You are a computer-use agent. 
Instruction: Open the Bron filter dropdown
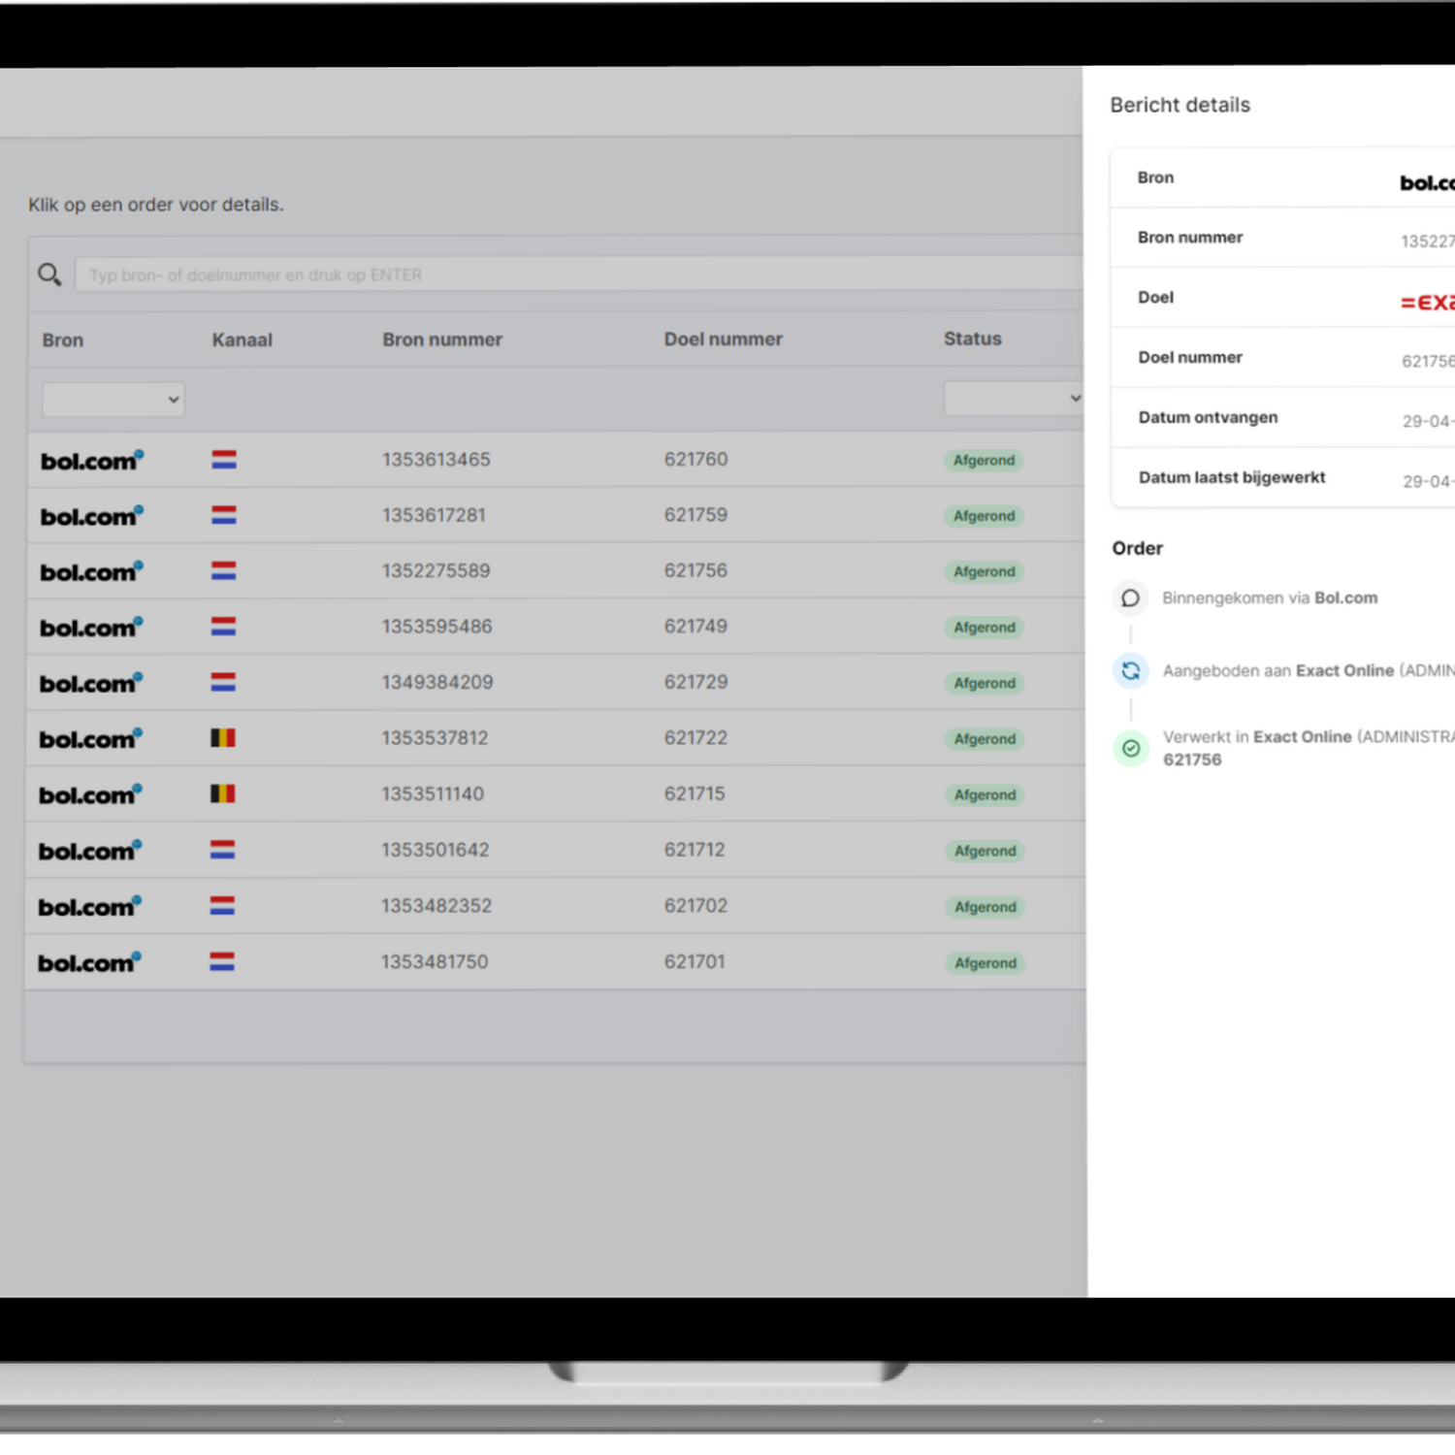(113, 400)
